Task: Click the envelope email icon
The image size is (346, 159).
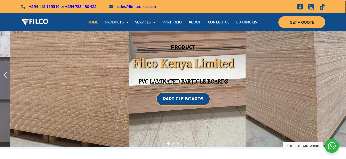Action: 111,7
